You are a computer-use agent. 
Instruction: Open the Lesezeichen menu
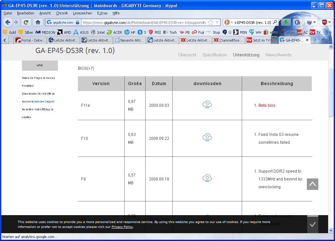[82, 13]
